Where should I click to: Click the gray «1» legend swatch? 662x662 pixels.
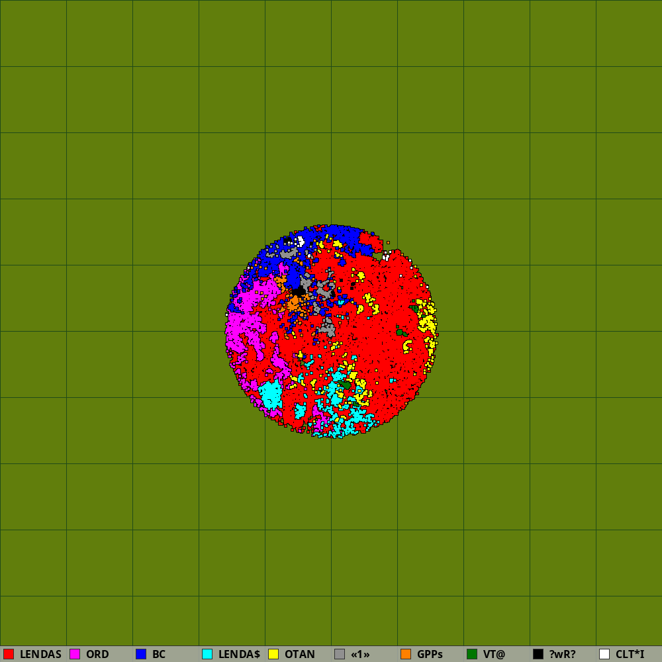[340, 654]
